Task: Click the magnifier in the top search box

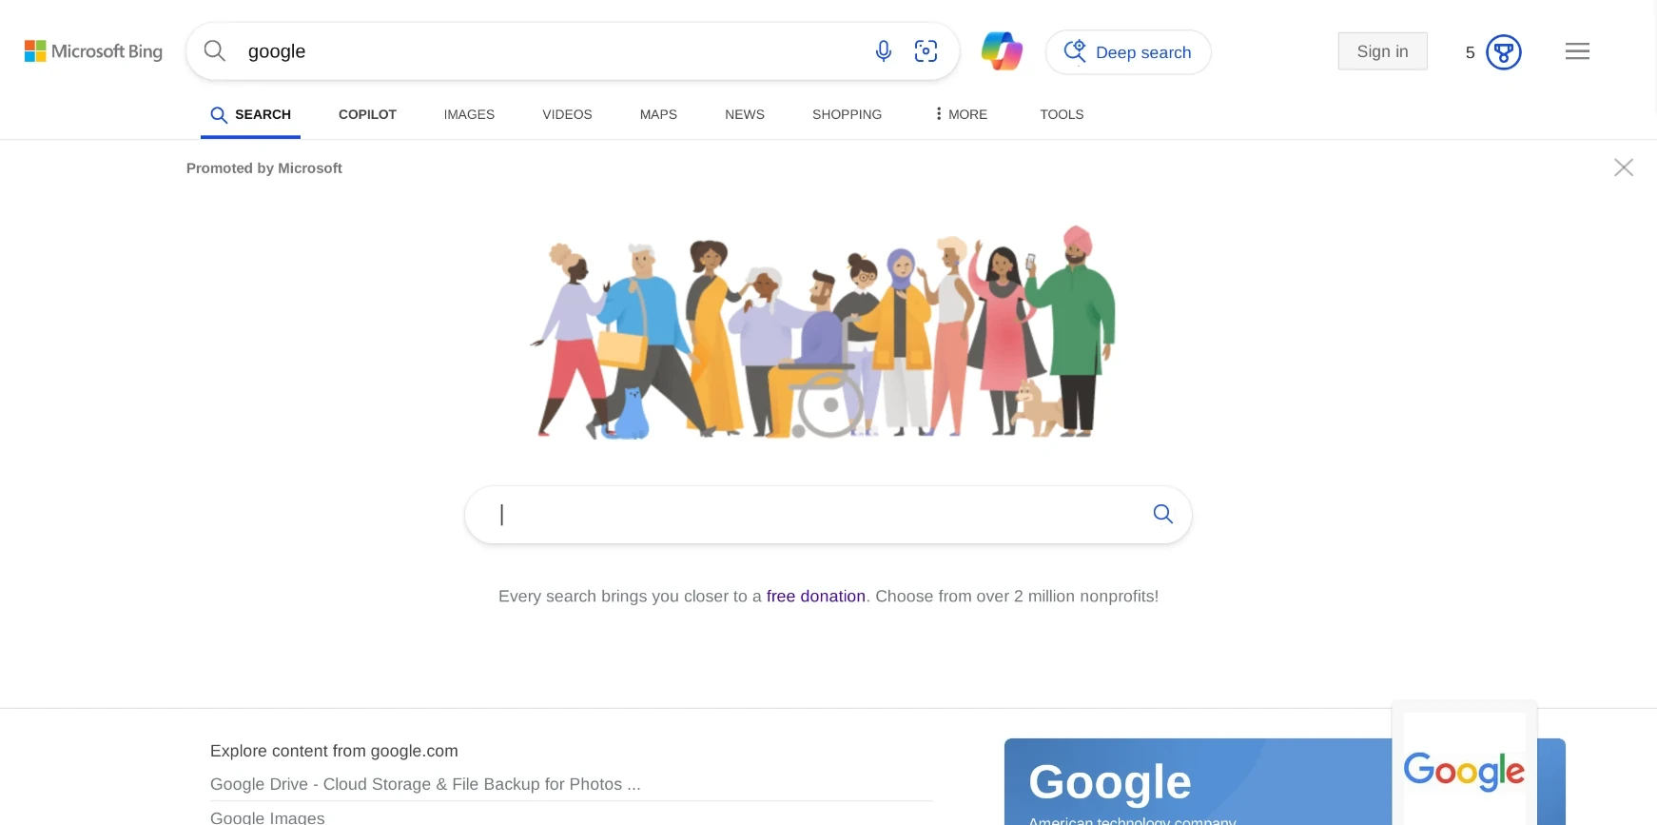Action: tap(215, 50)
